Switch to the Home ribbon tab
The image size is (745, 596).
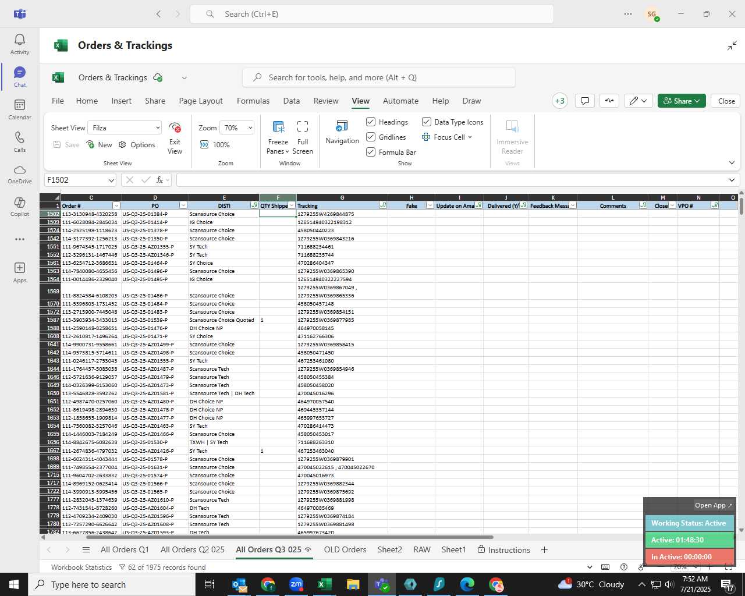87,101
